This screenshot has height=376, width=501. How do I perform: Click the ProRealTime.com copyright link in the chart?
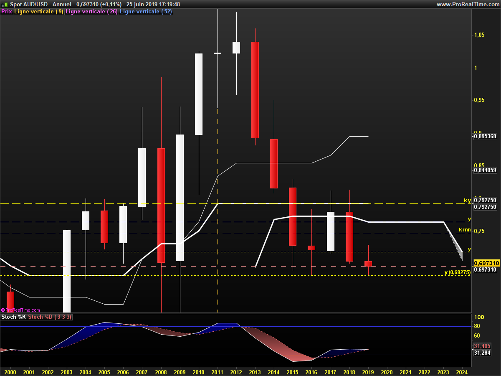click(21, 310)
